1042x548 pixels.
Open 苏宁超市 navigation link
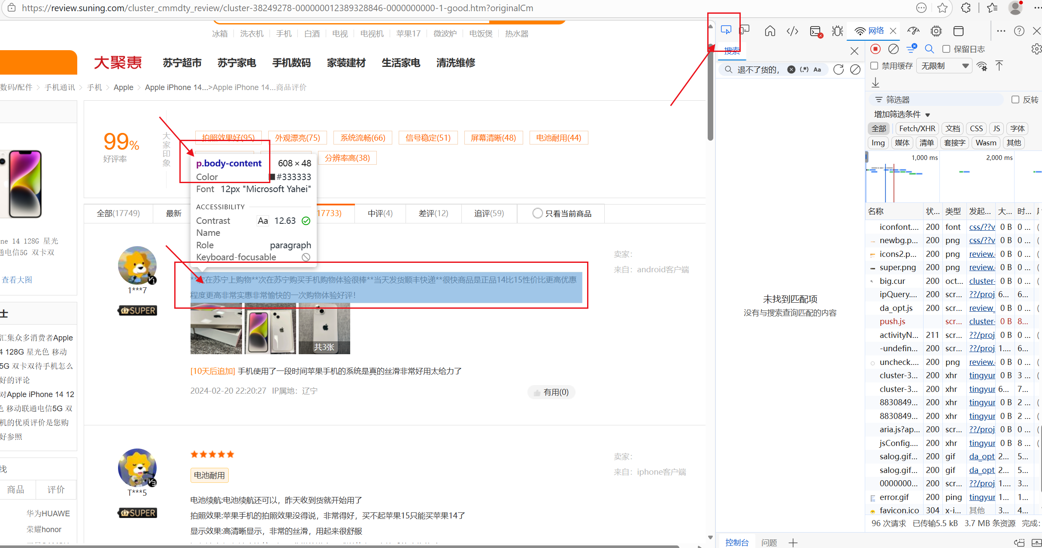point(182,63)
